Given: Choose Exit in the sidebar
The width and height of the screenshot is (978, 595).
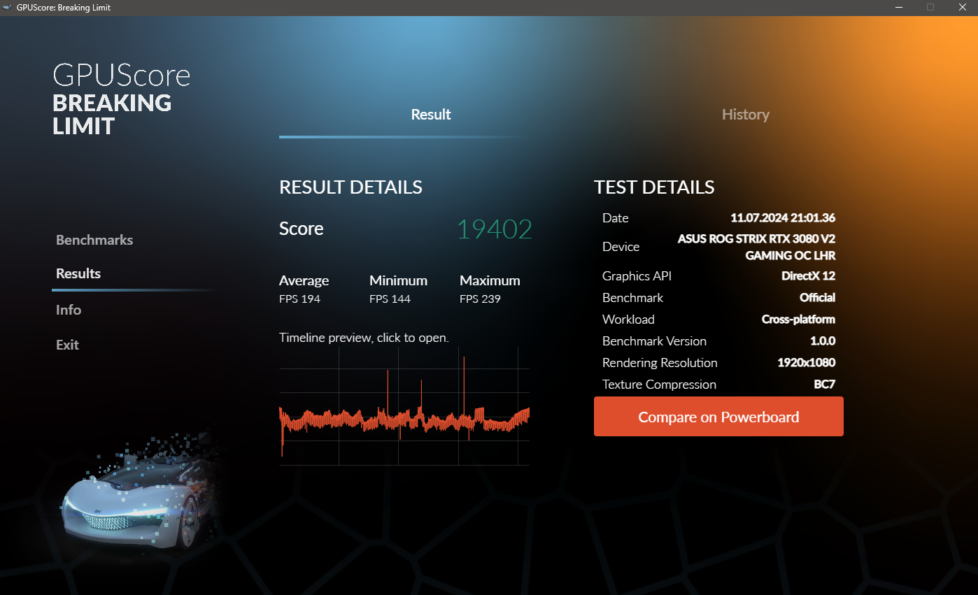Looking at the screenshot, I should click(67, 345).
